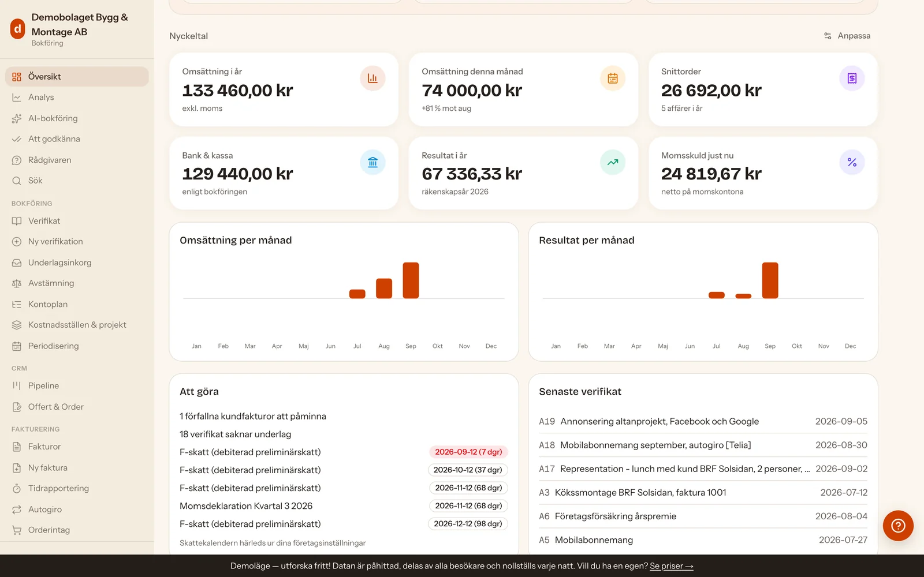The width and height of the screenshot is (924, 577).
Task: Open Sök search in sidebar
Action: coord(77,181)
